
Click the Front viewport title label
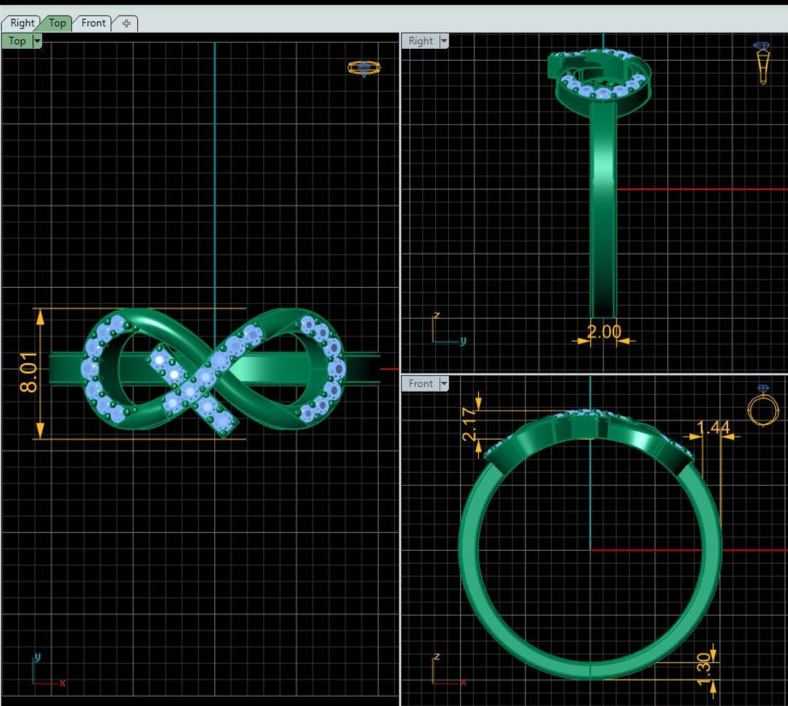[x=421, y=384]
